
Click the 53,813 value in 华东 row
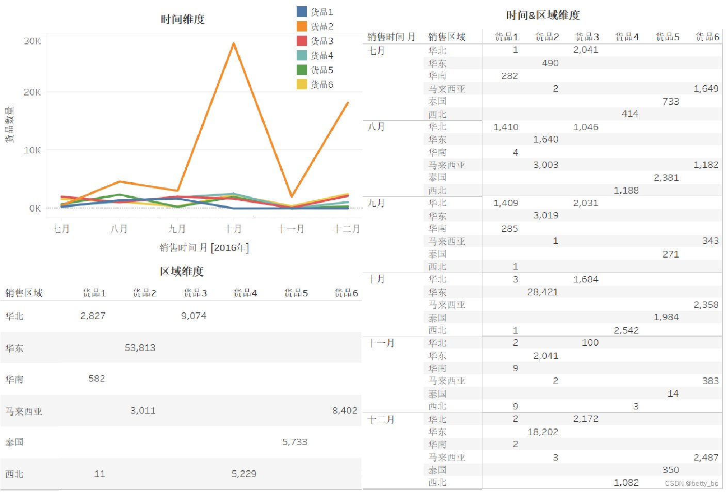coord(140,348)
